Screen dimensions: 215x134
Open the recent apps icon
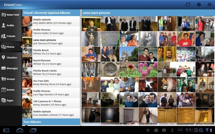[33, 130]
